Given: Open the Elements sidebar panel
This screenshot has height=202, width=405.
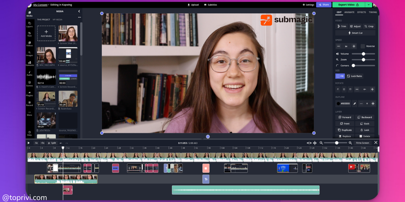Looking at the screenshot, I should (29, 63).
